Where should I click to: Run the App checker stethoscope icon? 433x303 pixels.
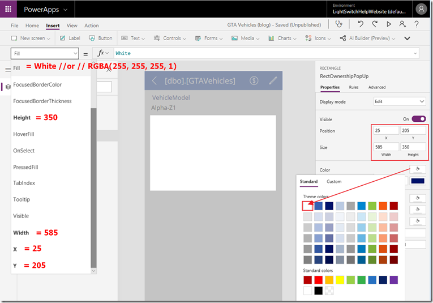click(x=339, y=24)
